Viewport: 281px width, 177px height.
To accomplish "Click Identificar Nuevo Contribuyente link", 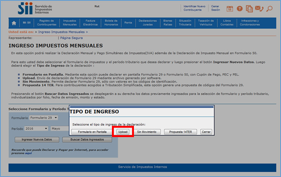I will point(194,8).
